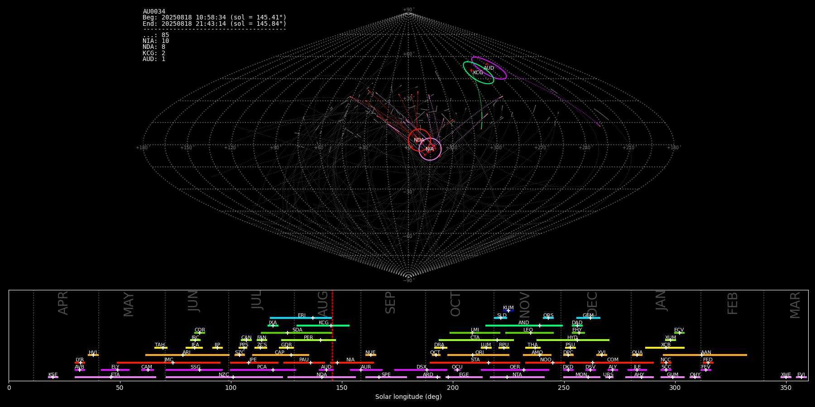Click the PCA purple shower bar
The height and width of the screenshot is (407, 815).
coord(263,370)
